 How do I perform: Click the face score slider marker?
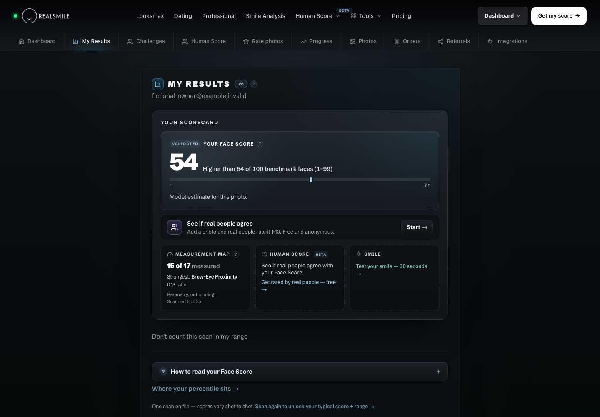point(311,180)
